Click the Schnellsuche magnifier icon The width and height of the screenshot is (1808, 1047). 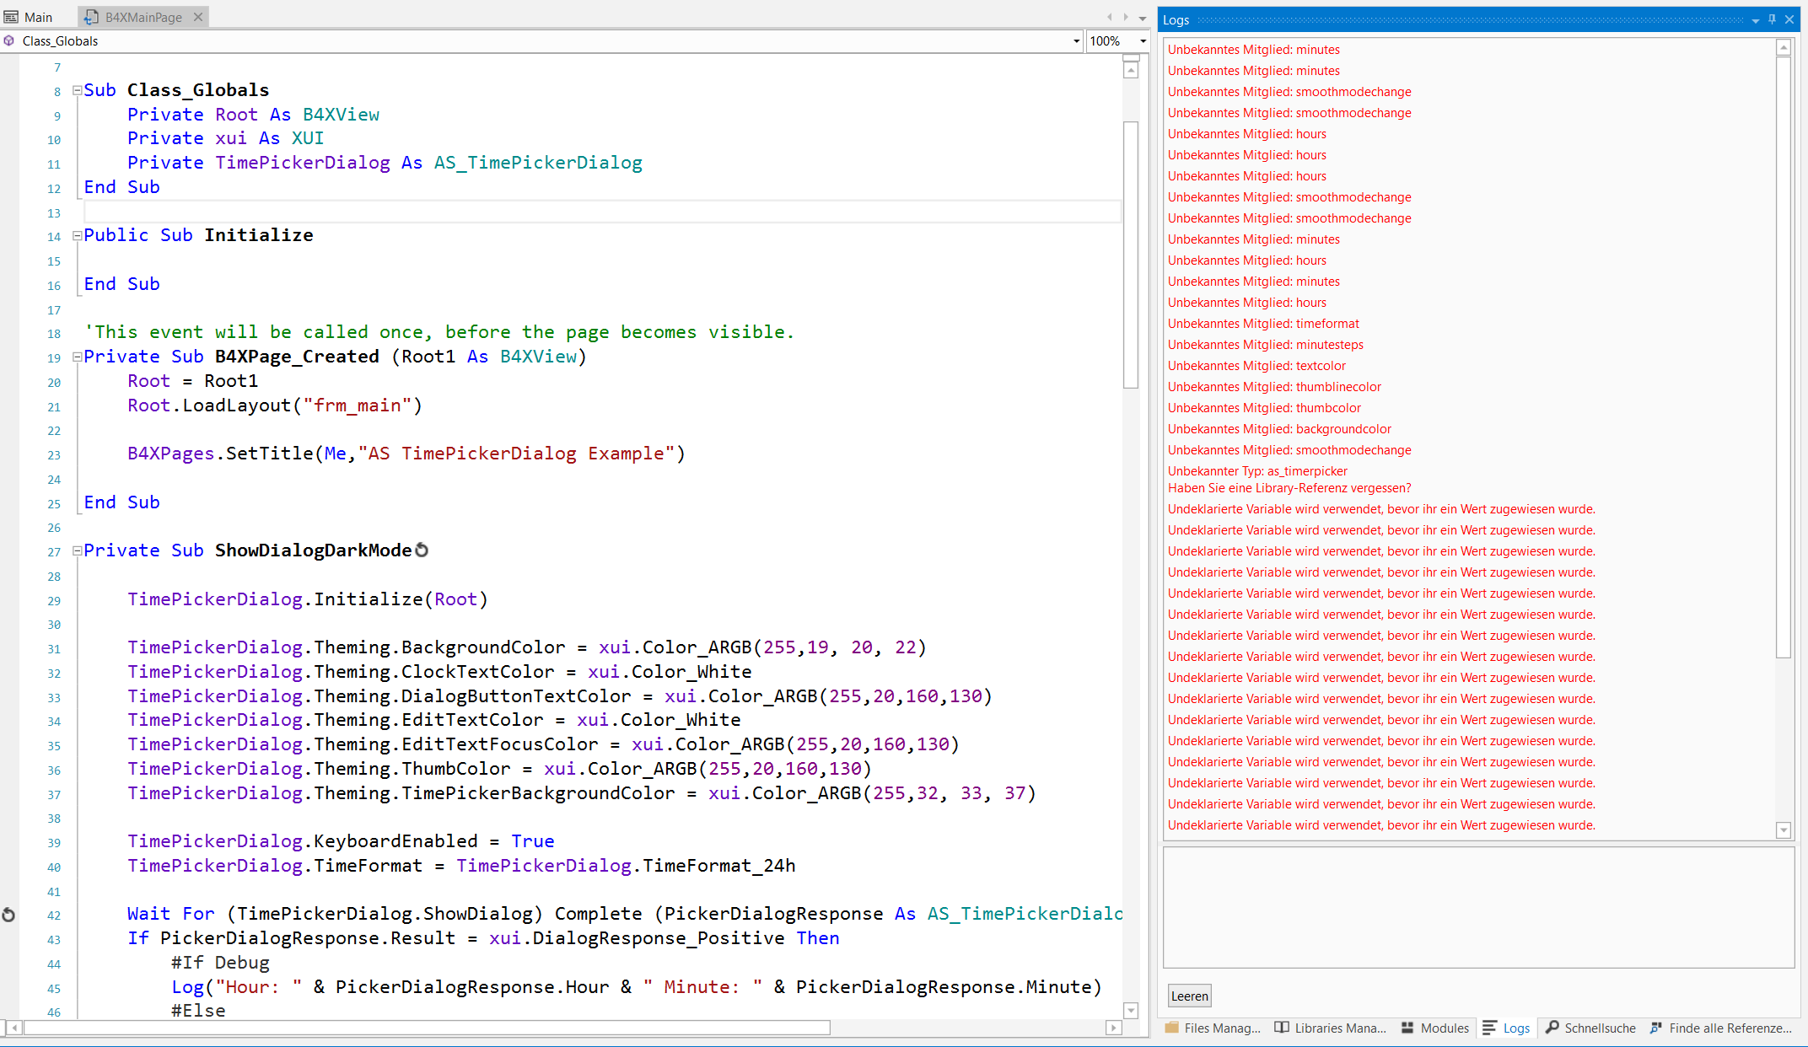coord(1552,1028)
